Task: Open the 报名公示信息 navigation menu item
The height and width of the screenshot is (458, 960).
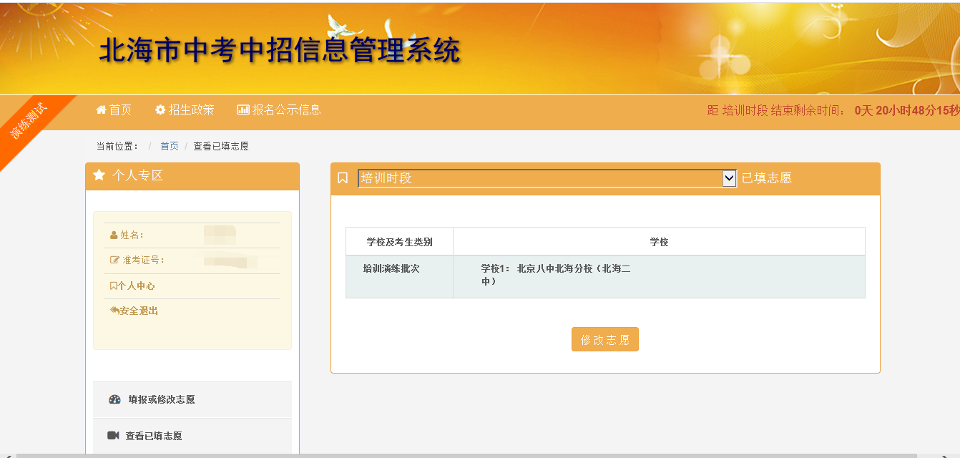Action: click(x=286, y=110)
